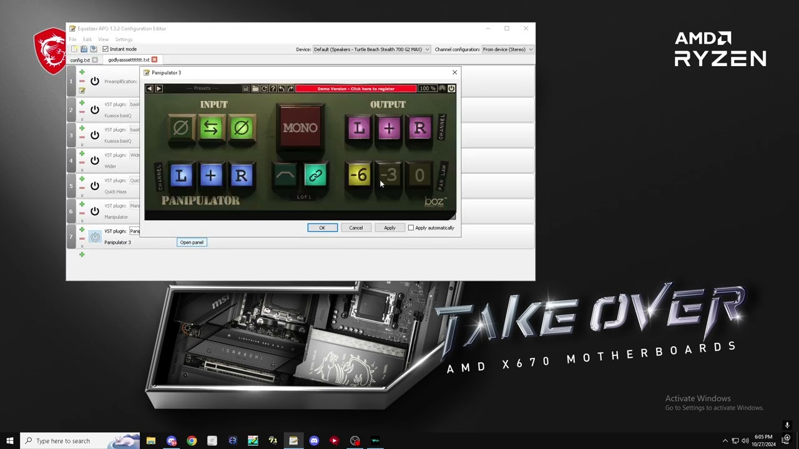This screenshot has height=449, width=799.
Task: Click the reload icon in Panipulator toolbar
Action: coord(264,89)
